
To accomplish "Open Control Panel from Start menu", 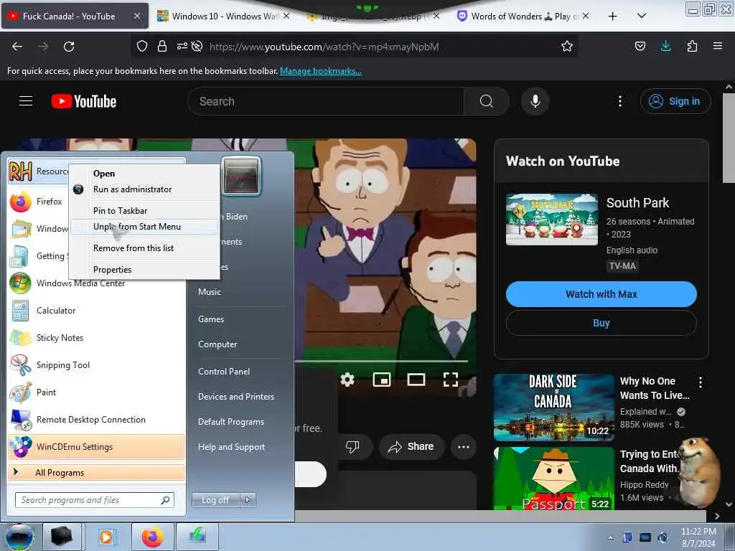I will (x=224, y=372).
